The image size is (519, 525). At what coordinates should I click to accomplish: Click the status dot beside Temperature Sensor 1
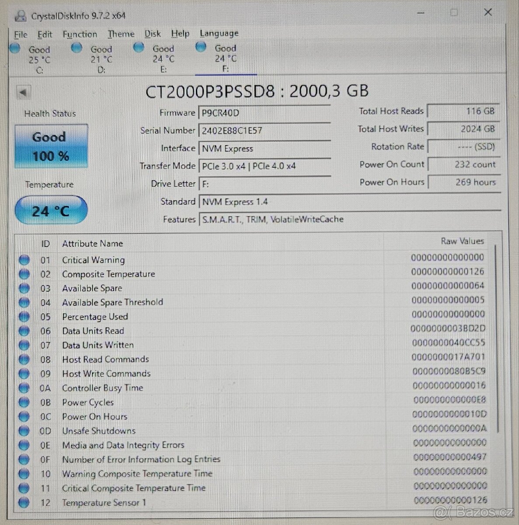coord(24,502)
